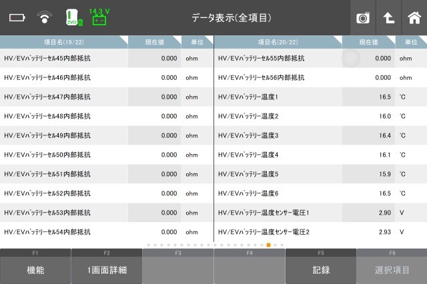The image size is (427, 284).
Task: Select HV/EVバッテリーセル52内部抵抗 row
Action: point(107,193)
